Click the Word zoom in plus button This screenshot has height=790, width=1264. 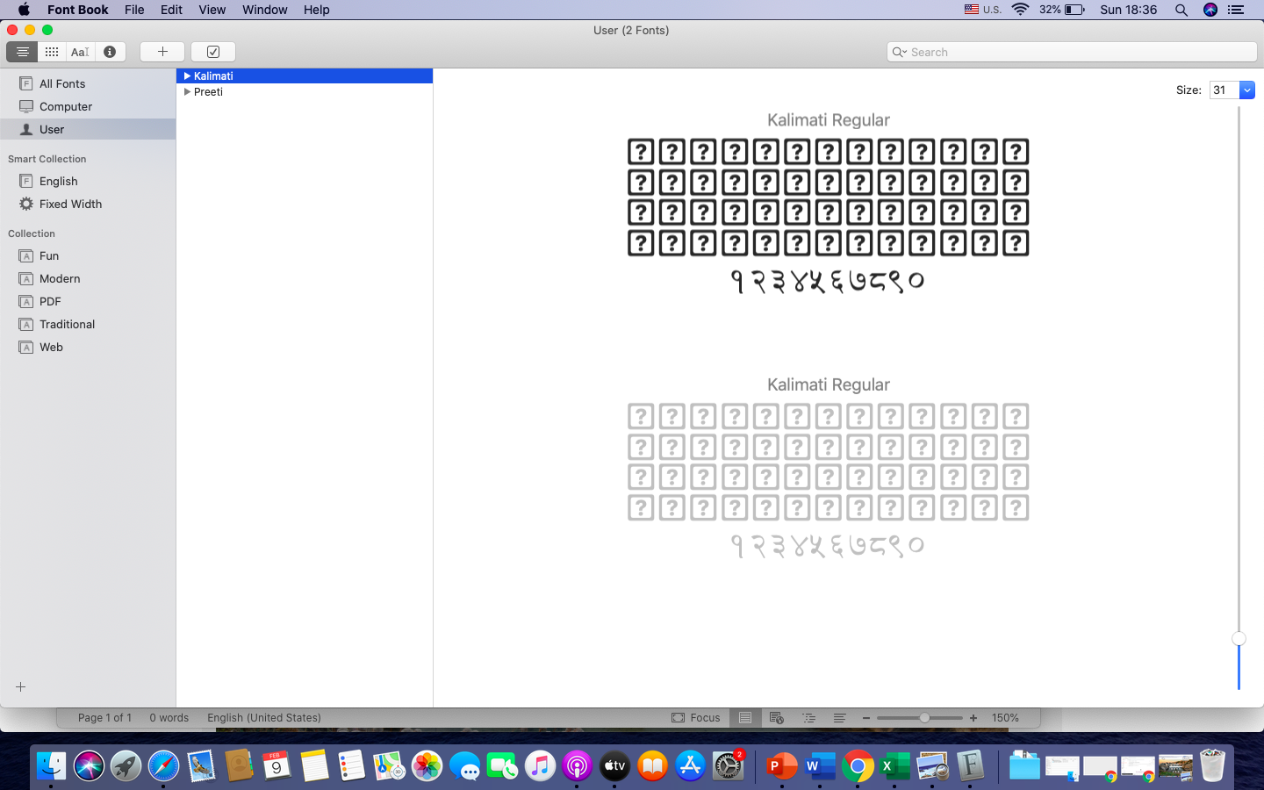click(x=973, y=718)
